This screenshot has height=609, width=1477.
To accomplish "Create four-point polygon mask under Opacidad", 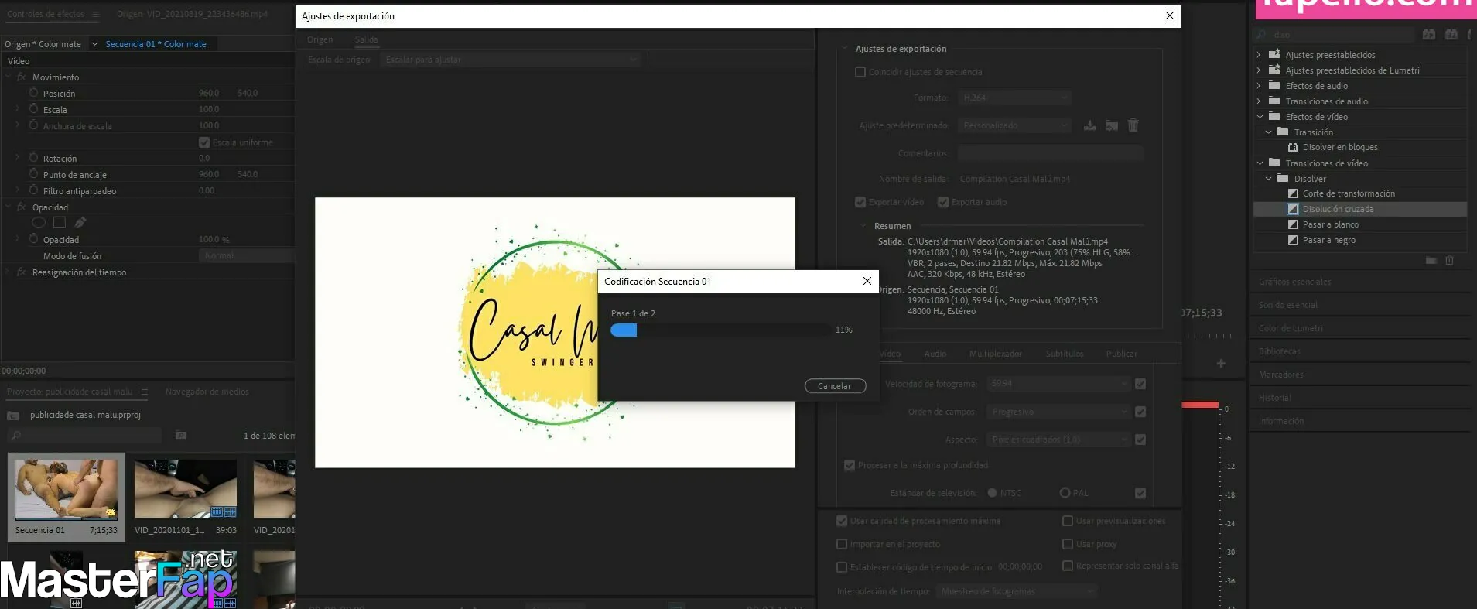I will point(60,222).
